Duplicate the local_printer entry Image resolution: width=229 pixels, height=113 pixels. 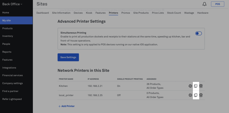(x=196, y=95)
